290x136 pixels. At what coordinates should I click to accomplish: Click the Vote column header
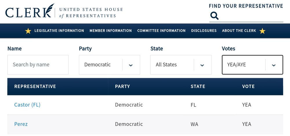click(x=249, y=86)
